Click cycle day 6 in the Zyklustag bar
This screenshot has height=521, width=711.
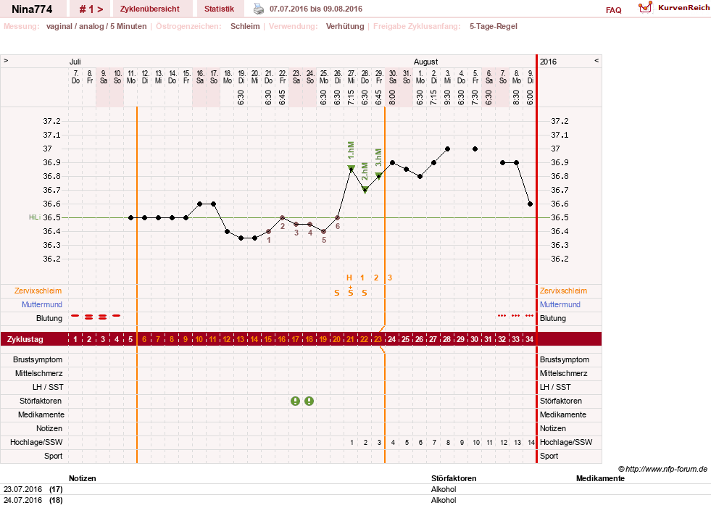point(144,339)
